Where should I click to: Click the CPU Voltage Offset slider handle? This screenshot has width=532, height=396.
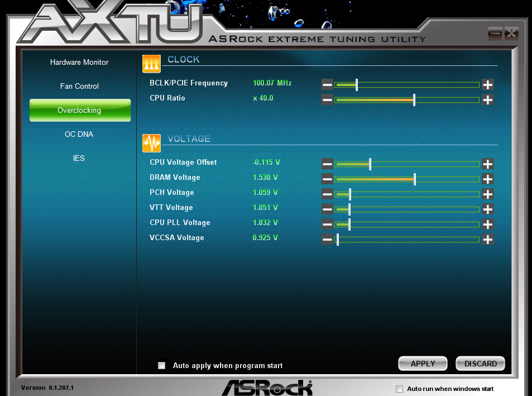tap(370, 164)
